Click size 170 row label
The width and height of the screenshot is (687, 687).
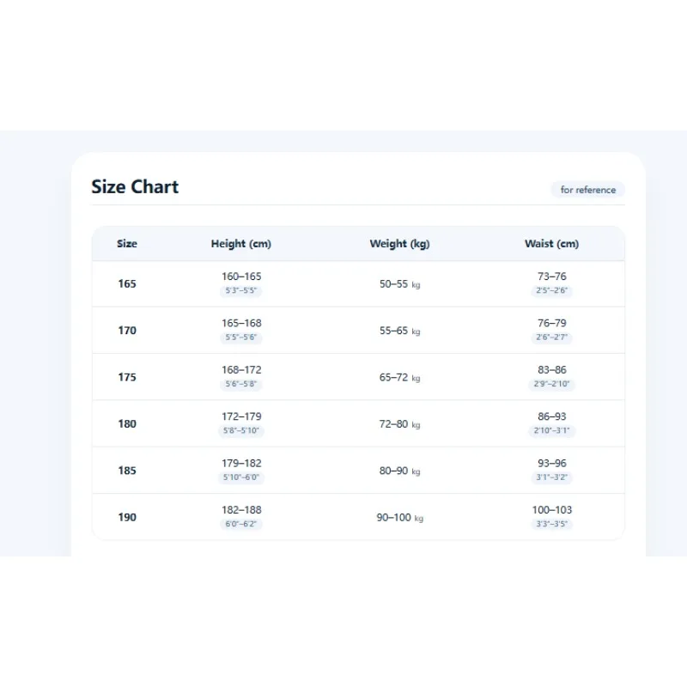click(127, 331)
